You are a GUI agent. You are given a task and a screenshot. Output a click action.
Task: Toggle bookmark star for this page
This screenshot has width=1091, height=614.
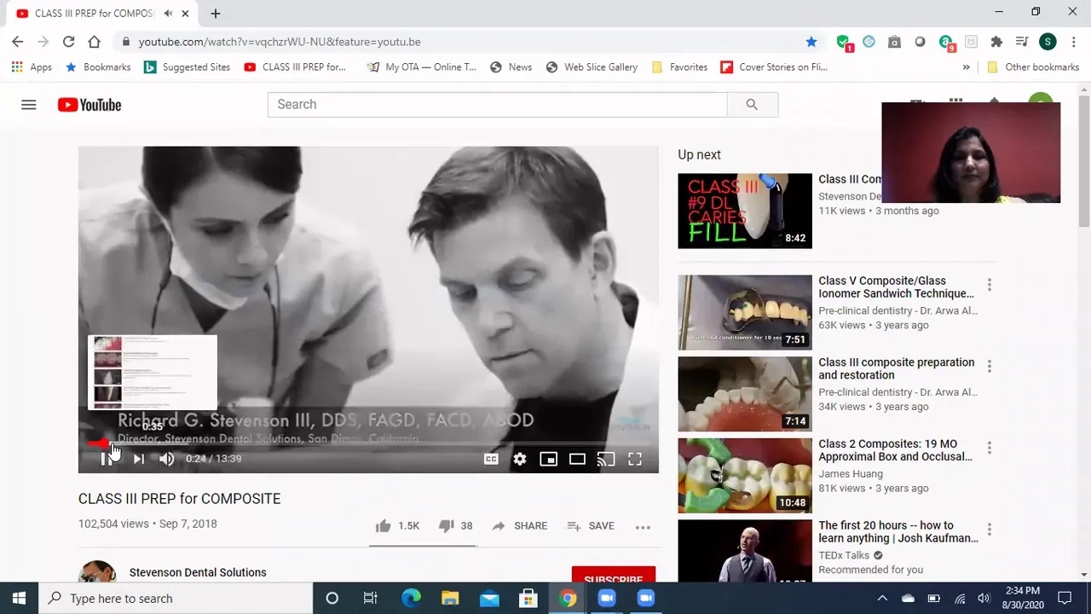[x=811, y=42]
